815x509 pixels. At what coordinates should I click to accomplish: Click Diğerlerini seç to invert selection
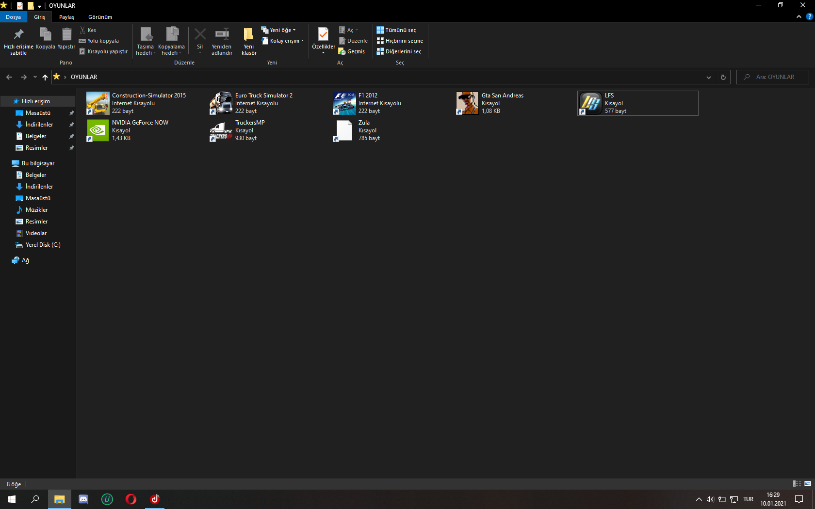(399, 51)
